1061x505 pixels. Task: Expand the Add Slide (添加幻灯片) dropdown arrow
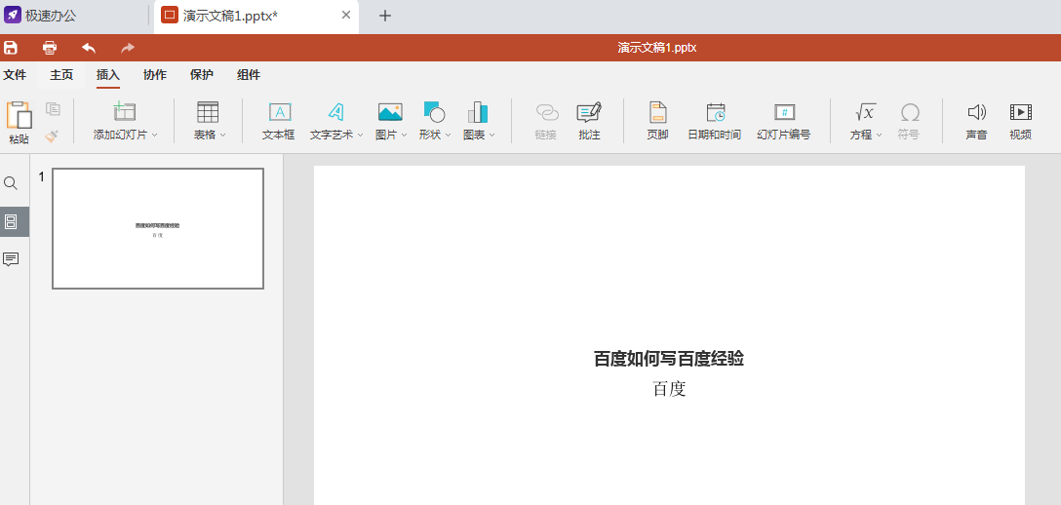(x=154, y=135)
